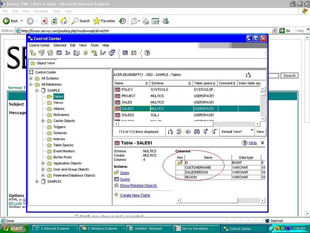Open the filter icon below the table list
The width and height of the screenshot is (310, 233).
pos(179,131)
